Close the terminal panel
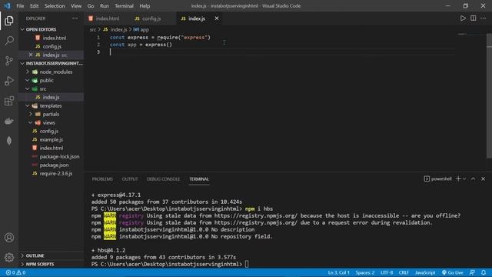492x277 pixels. point(484,179)
